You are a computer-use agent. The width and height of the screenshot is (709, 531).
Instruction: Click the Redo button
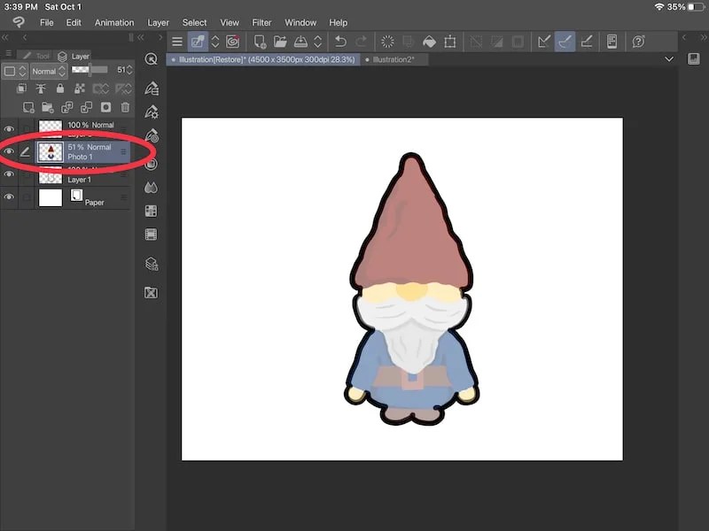click(362, 42)
